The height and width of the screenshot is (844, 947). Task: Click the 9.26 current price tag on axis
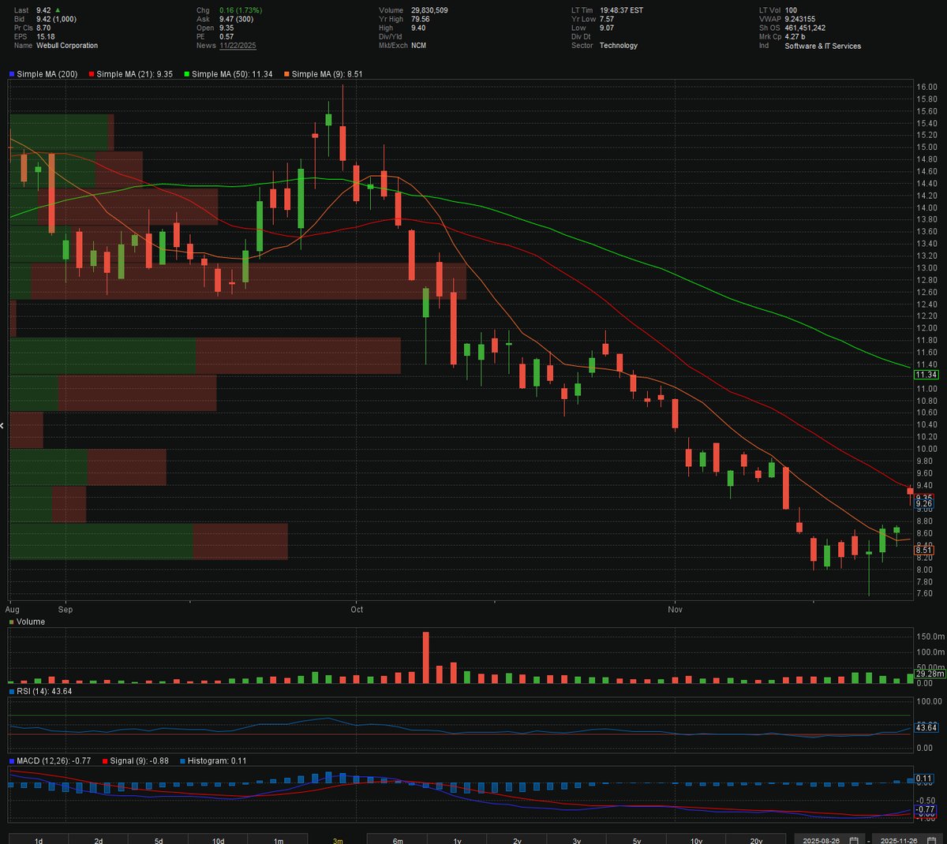(924, 502)
